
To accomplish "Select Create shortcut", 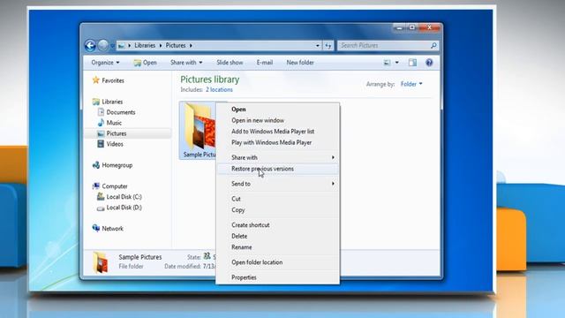I will click(277, 225).
